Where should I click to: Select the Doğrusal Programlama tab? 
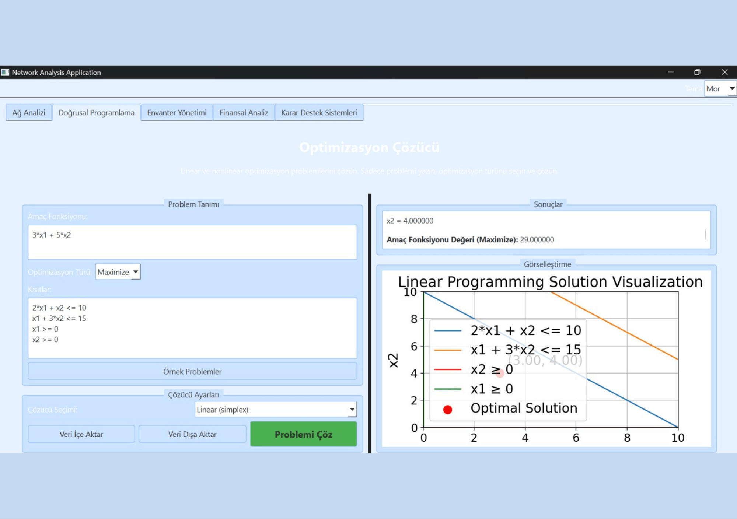[96, 113]
